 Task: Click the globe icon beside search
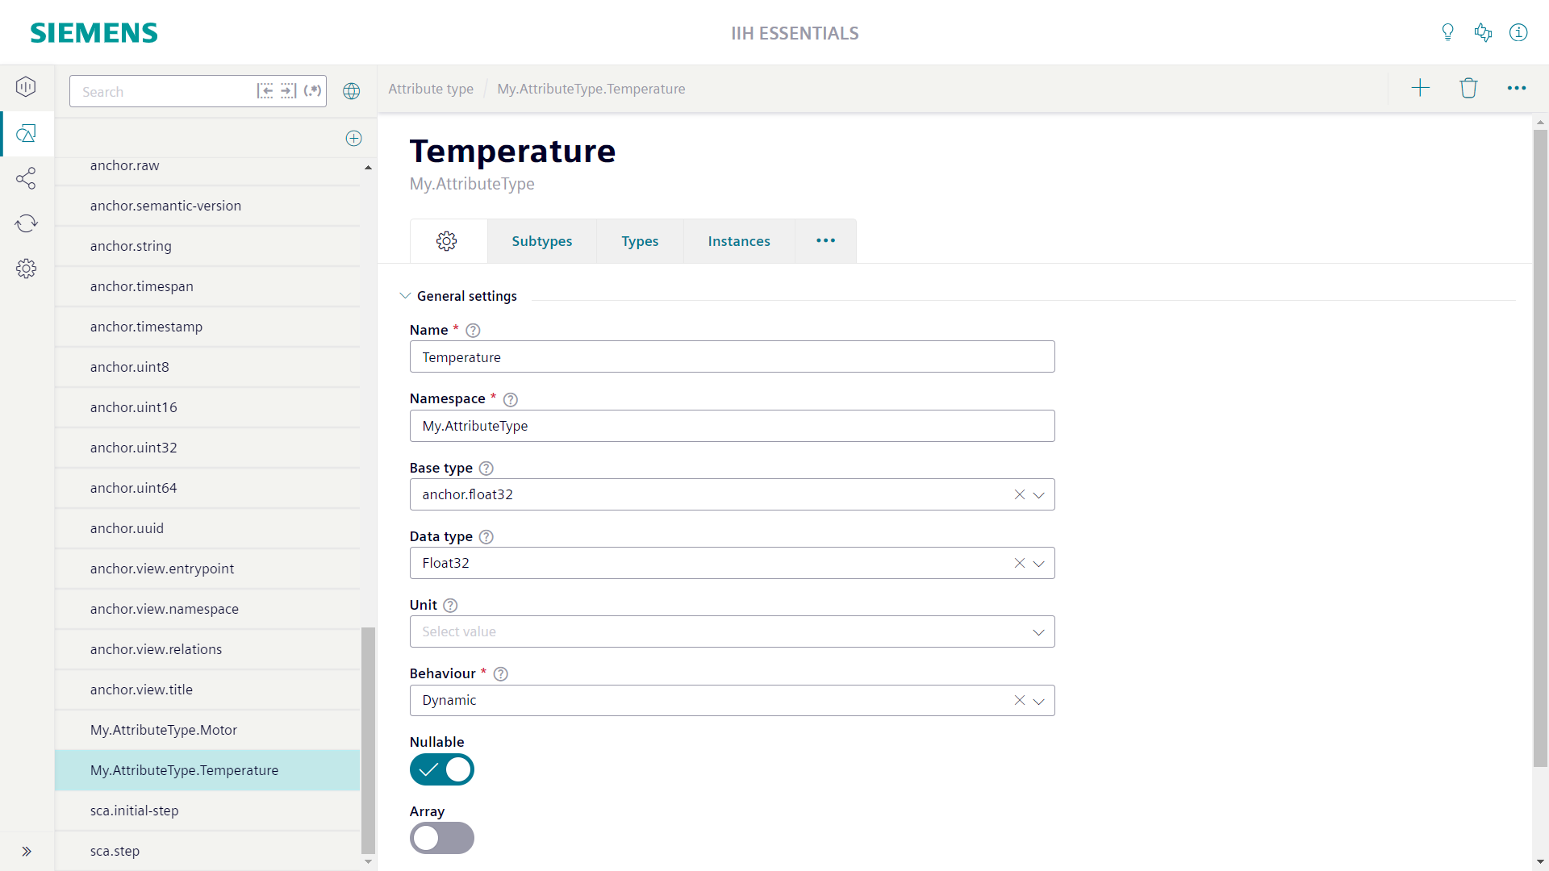point(351,91)
